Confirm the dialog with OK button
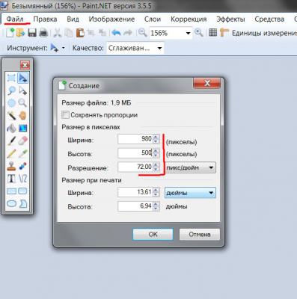 153,234
